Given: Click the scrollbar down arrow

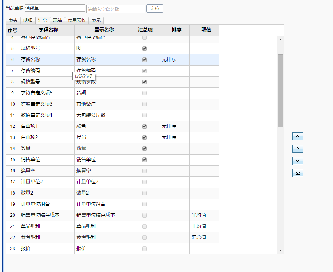Looking at the screenshot, I should click(280, 251).
